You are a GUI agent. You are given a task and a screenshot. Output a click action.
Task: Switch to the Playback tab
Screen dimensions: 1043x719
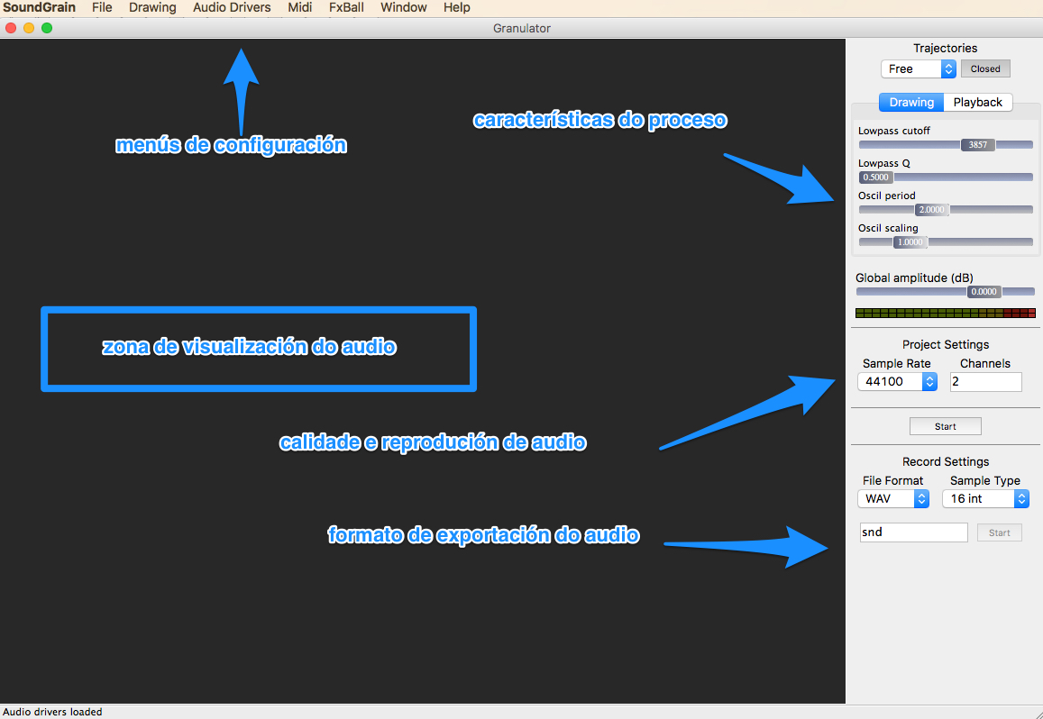tap(977, 103)
